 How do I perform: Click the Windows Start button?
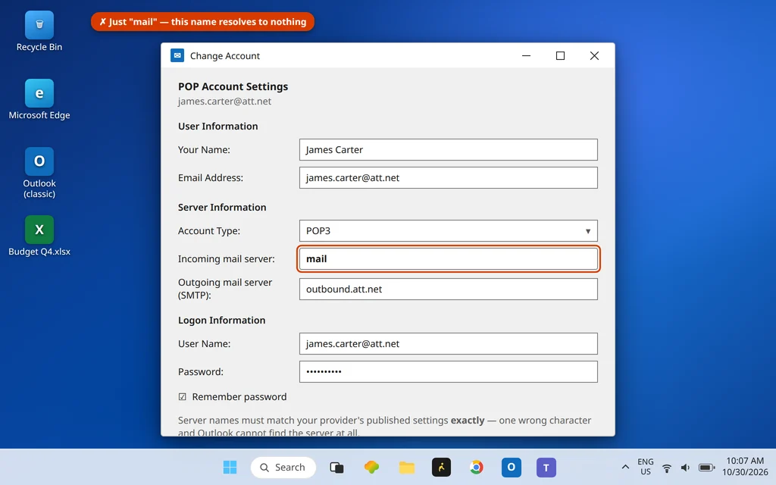(x=230, y=467)
